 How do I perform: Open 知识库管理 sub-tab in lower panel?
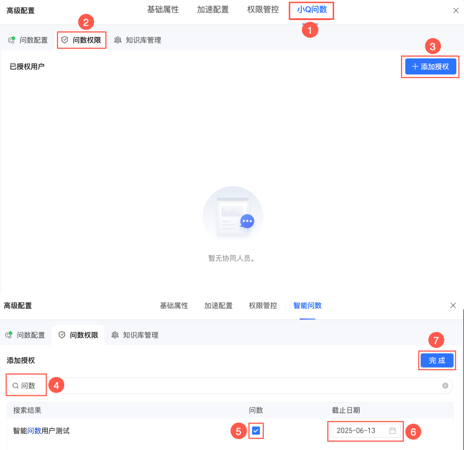coord(135,335)
